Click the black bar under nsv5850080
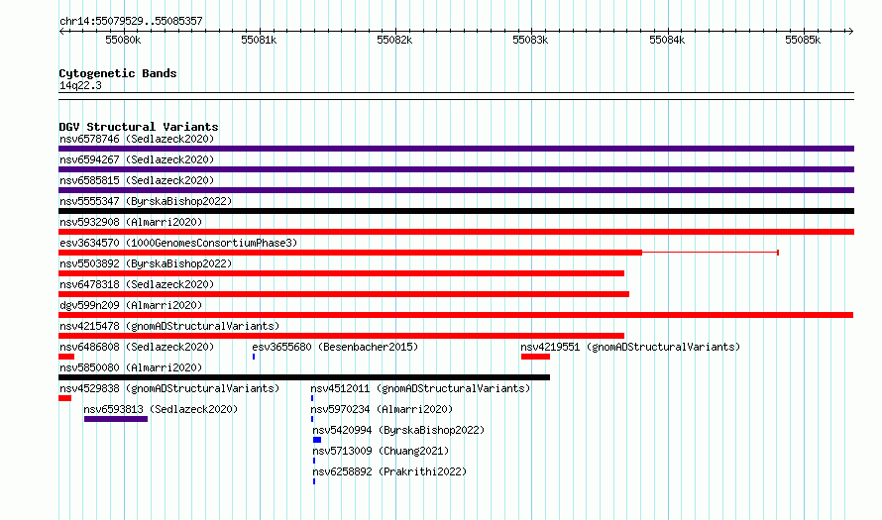Screen dimensions: 882x520 (x=304, y=377)
